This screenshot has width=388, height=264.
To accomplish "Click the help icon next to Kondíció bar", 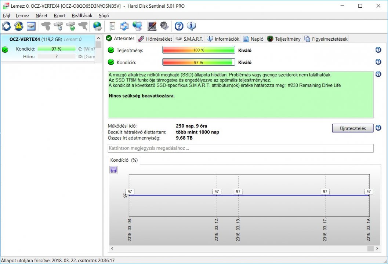I will pyautogui.click(x=378, y=62).
